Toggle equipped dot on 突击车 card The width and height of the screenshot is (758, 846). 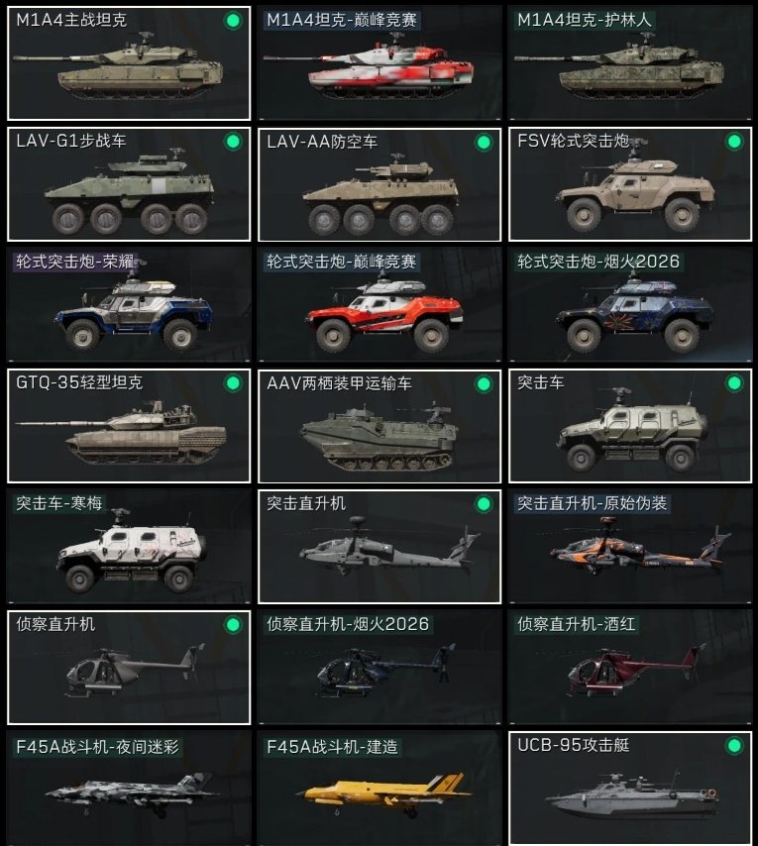tap(734, 383)
